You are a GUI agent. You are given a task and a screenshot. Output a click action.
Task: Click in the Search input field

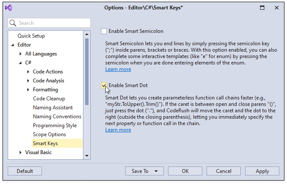[x=51, y=23]
